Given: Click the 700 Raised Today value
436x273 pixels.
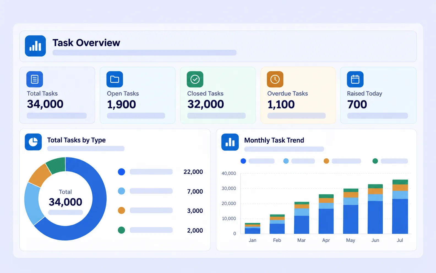Looking at the screenshot, I should pyautogui.click(x=357, y=104).
